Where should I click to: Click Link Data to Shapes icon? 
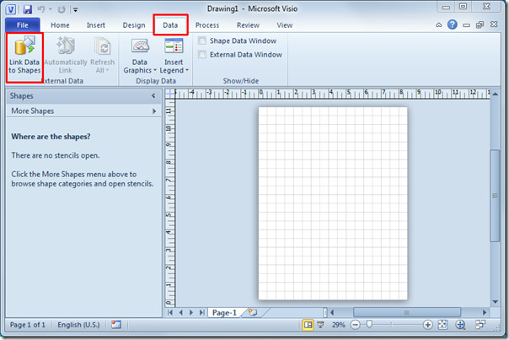point(24,46)
